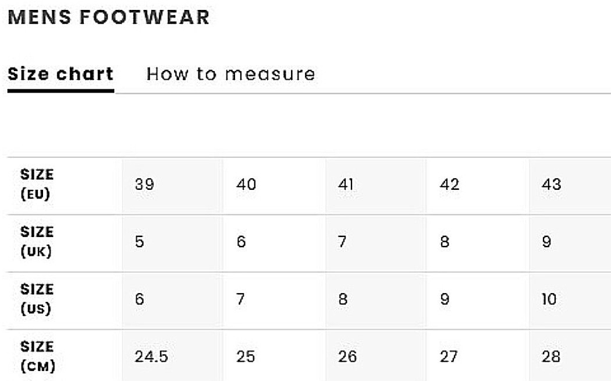Select US size 7 cell
The width and height of the screenshot is (611, 381).
click(x=274, y=300)
